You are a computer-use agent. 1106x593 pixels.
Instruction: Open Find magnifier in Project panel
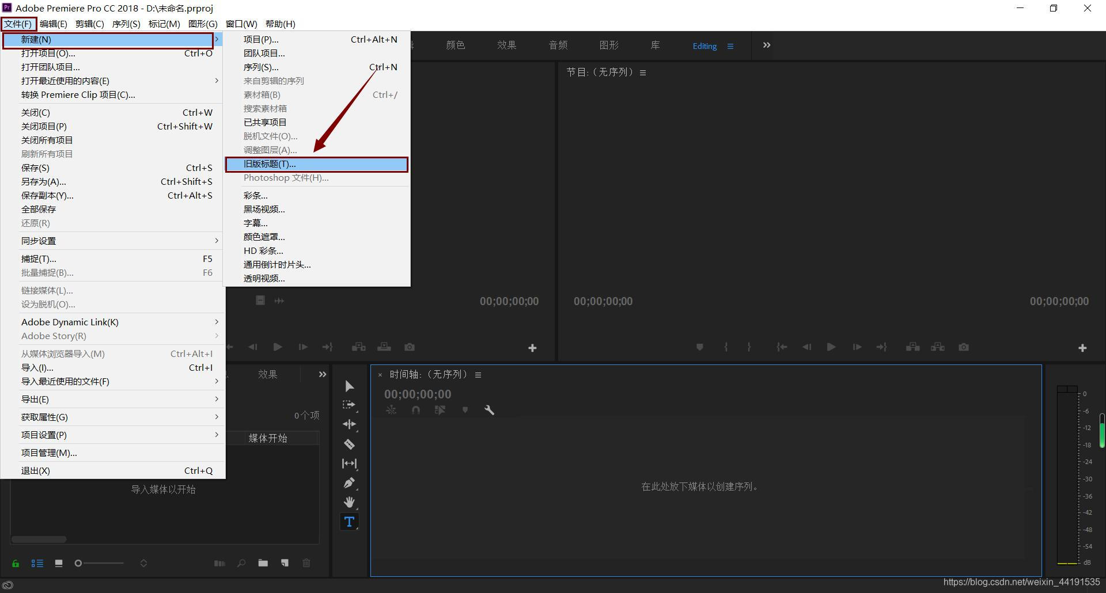(x=241, y=563)
